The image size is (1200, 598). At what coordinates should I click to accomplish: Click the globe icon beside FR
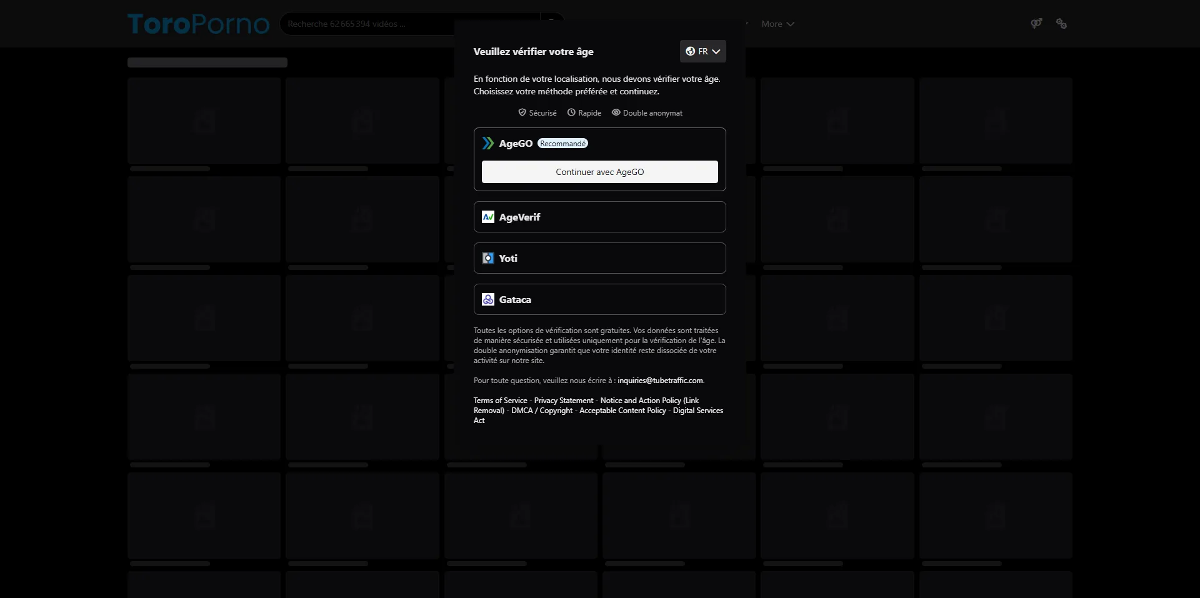[x=690, y=51]
